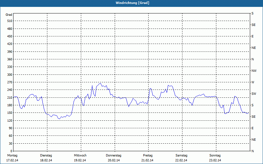Click the 'Windrichtung [Grad]' chart title
Viewport: 263px width, 164px height.
point(132,3)
